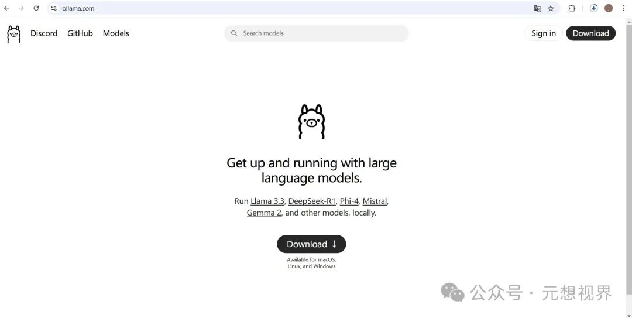
Task: Click the Sign in button
Action: tap(543, 33)
